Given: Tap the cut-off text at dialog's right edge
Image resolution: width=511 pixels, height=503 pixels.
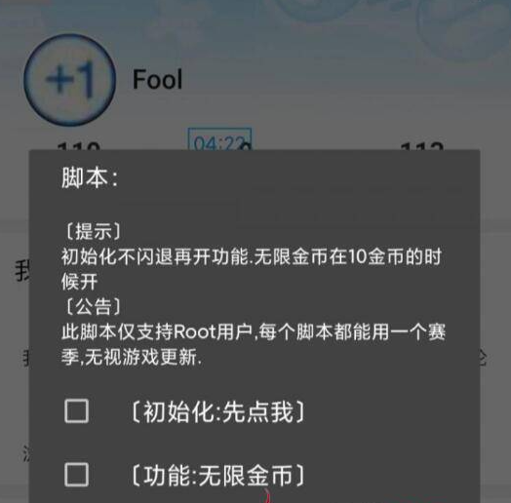Looking at the screenshot, I should pos(484,358).
